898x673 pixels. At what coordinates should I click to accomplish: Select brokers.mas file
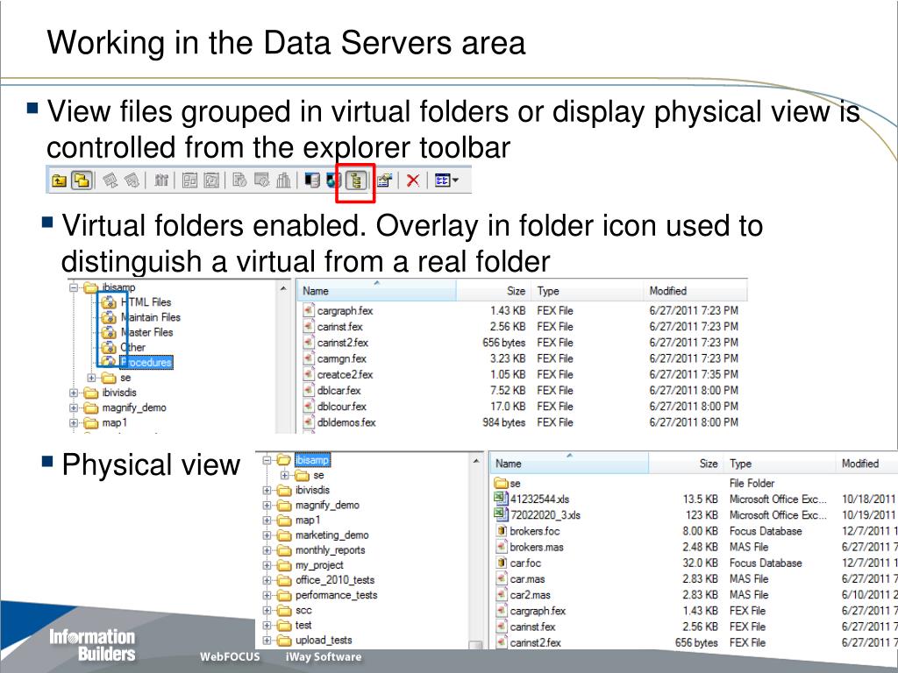[536, 547]
